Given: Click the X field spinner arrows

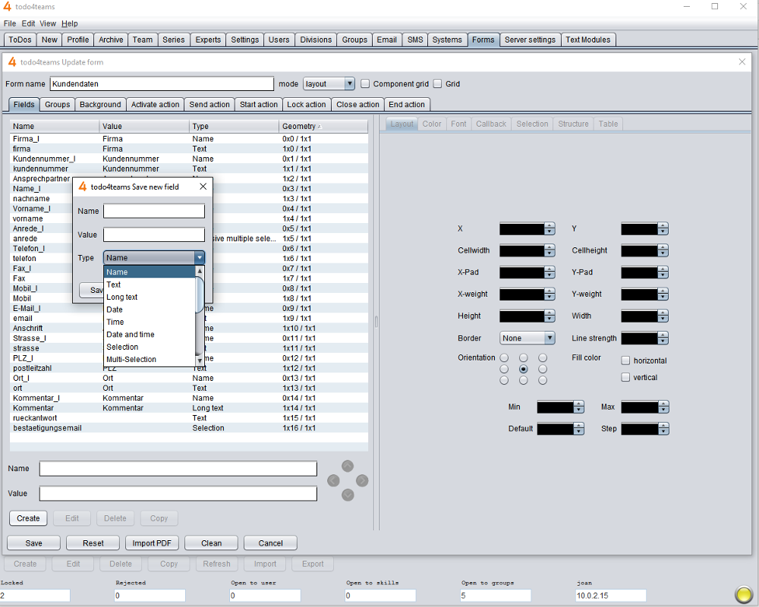Looking at the screenshot, I should [x=550, y=228].
